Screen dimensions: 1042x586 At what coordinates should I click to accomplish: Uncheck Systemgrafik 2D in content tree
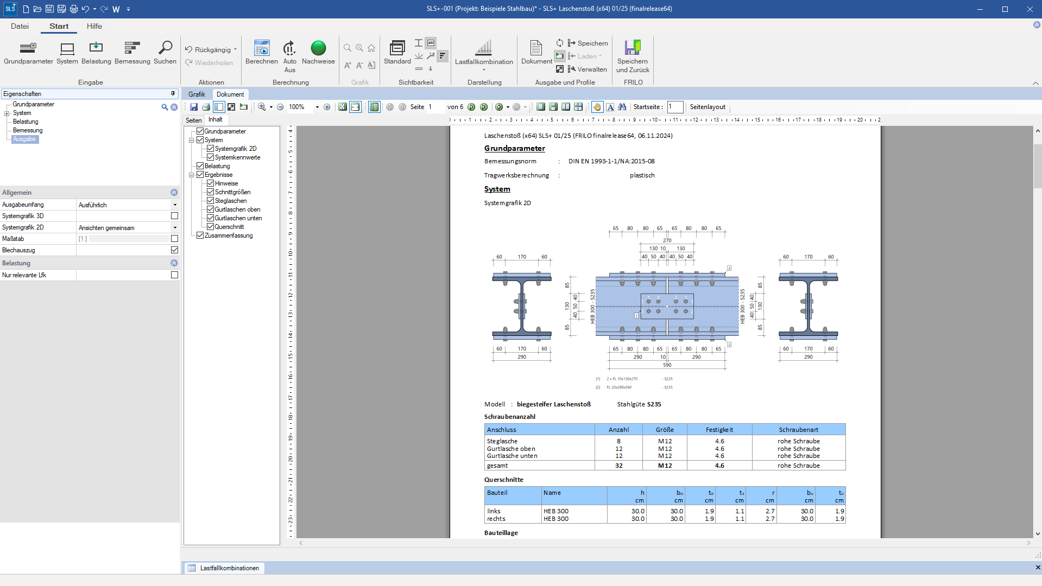[211, 149]
